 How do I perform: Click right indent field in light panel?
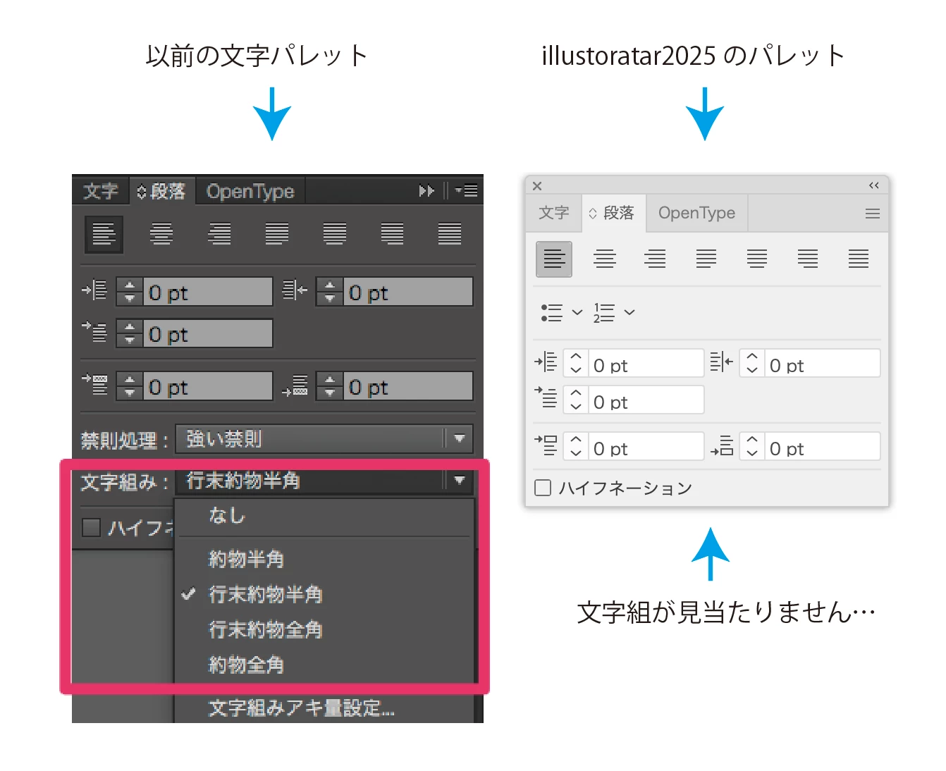click(x=822, y=364)
